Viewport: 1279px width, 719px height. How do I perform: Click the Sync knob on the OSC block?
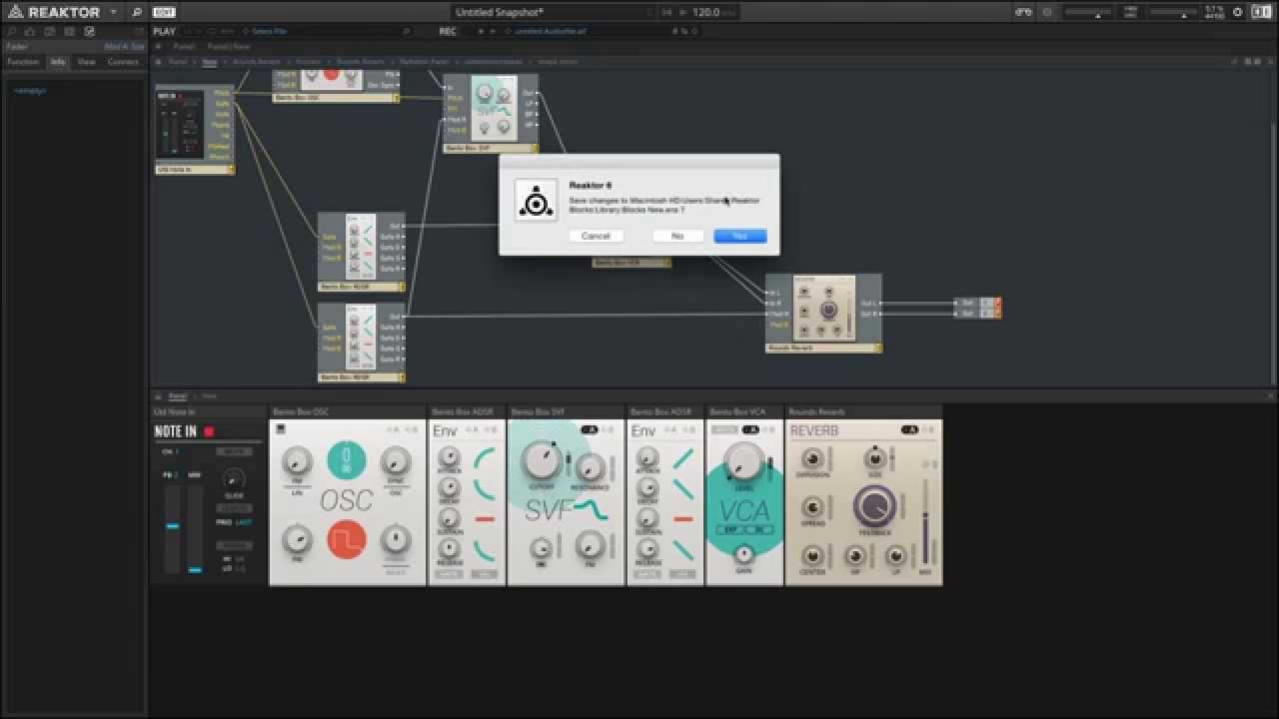coord(397,460)
